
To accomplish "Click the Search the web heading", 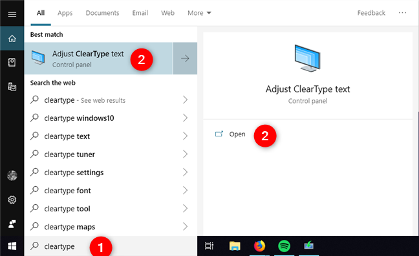I will click(x=52, y=83).
